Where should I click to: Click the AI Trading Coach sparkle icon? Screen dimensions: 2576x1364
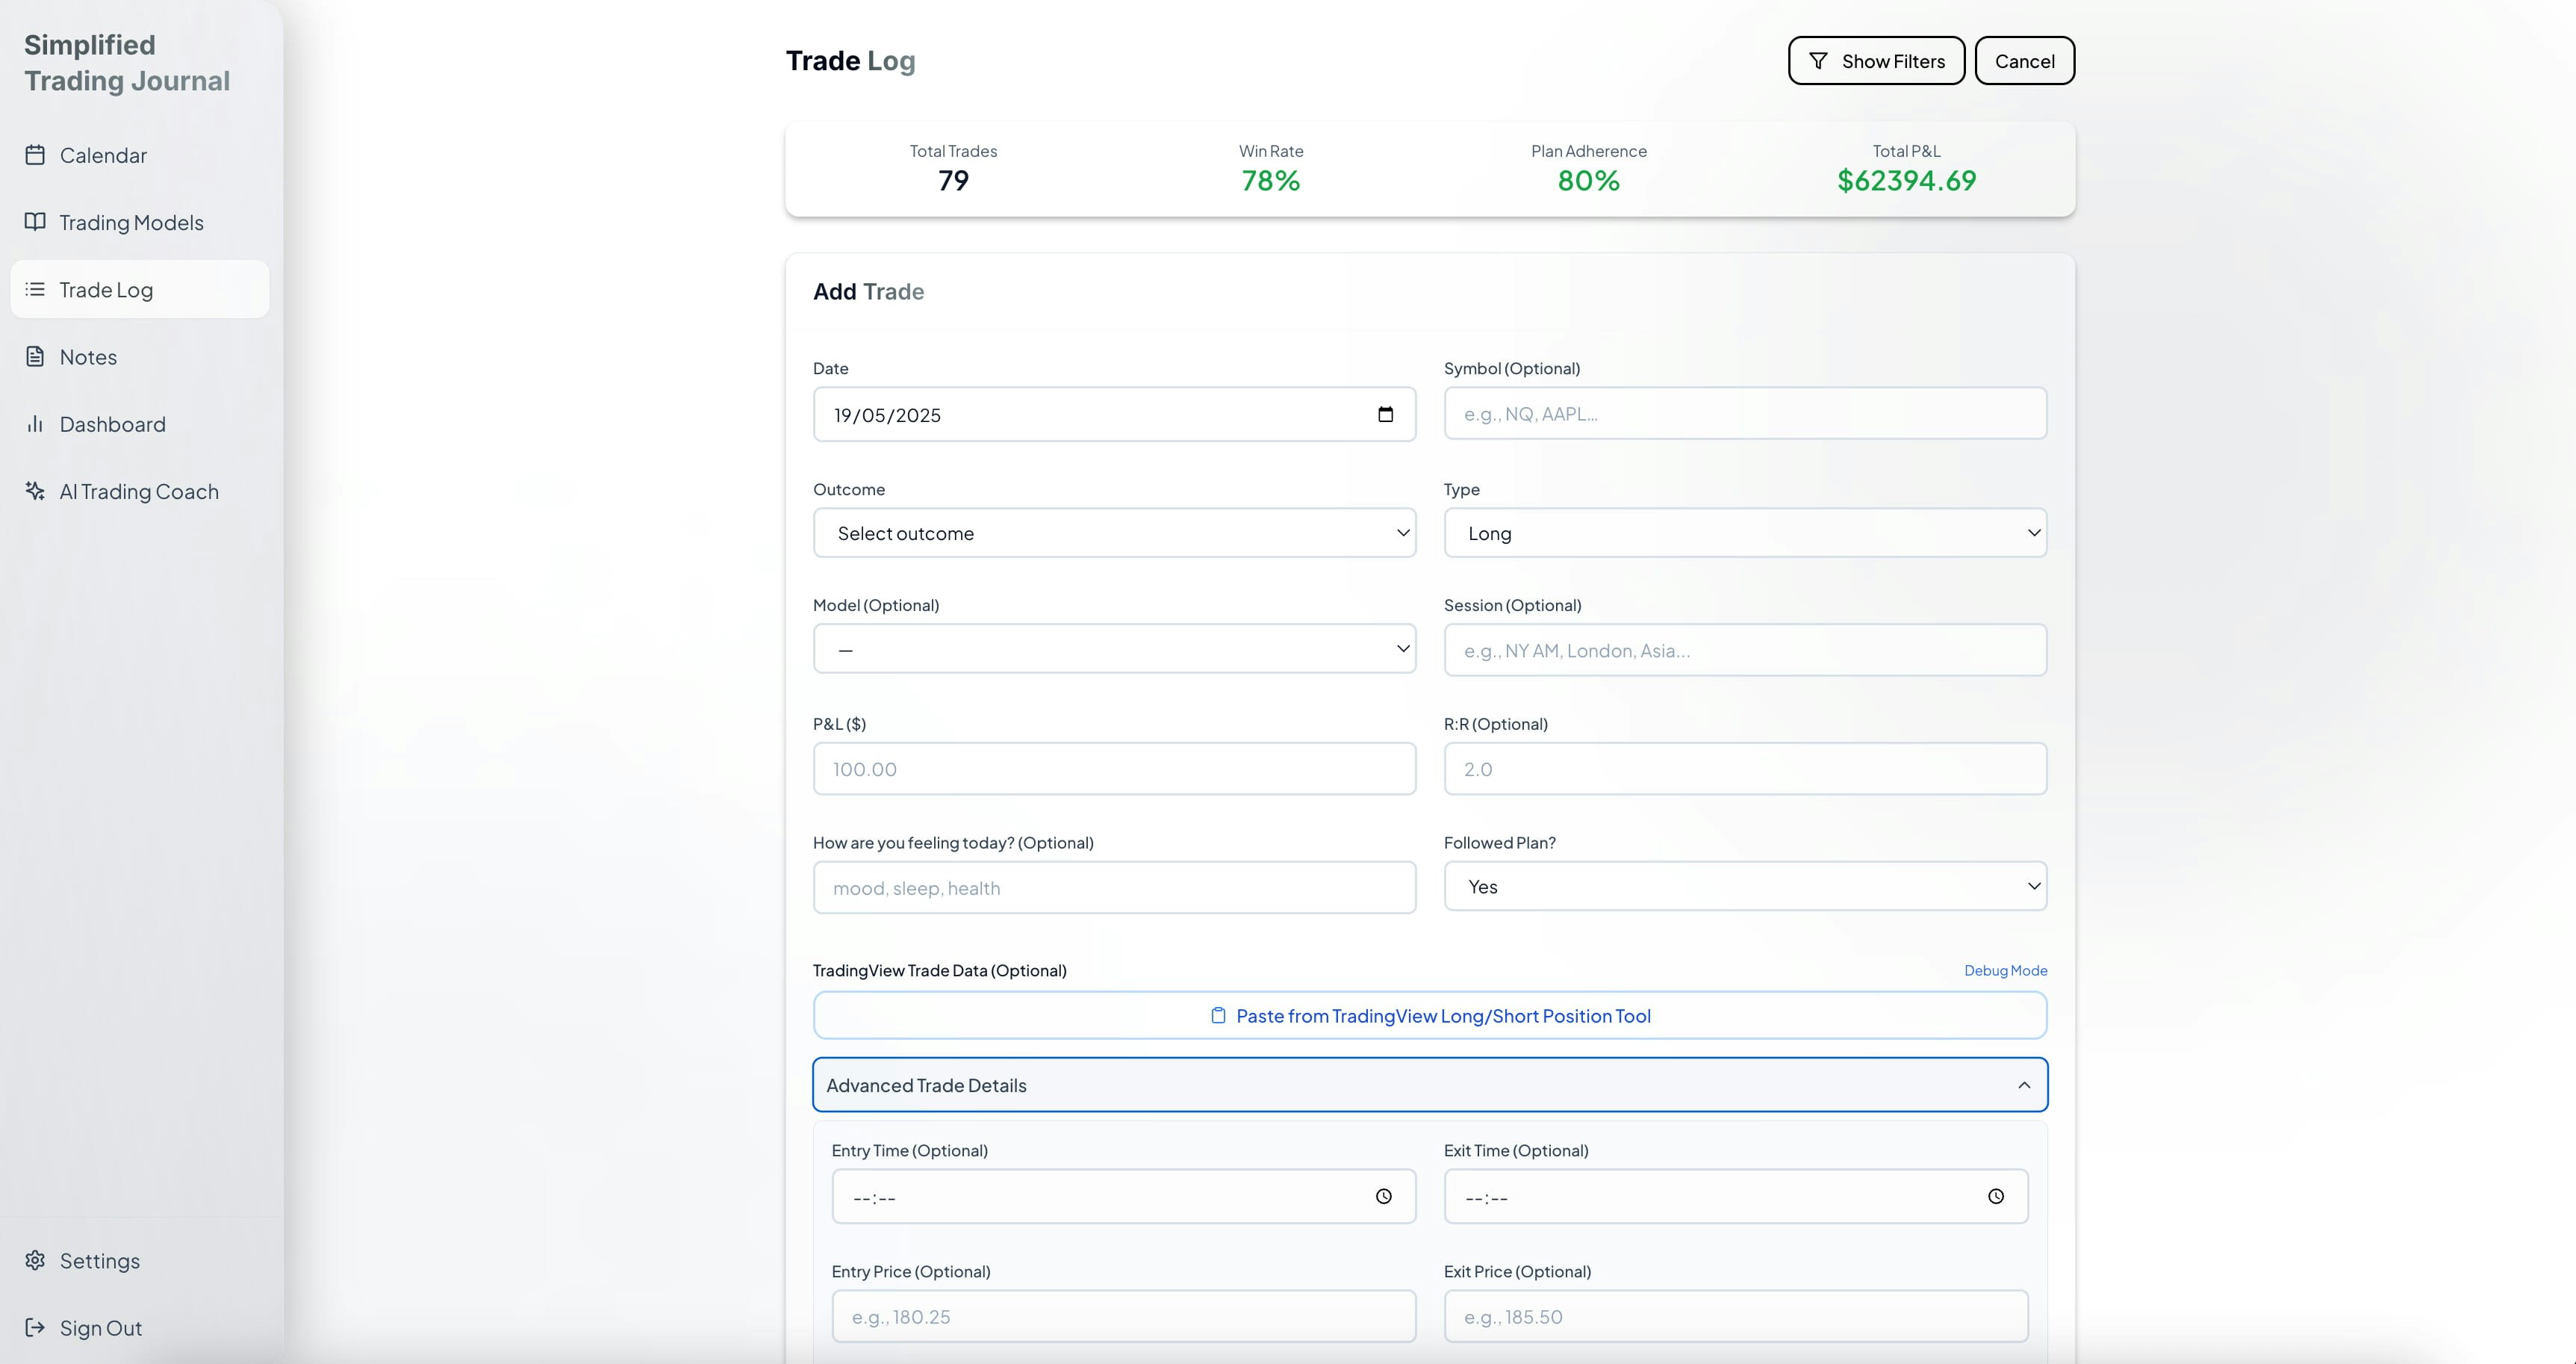pyautogui.click(x=35, y=492)
